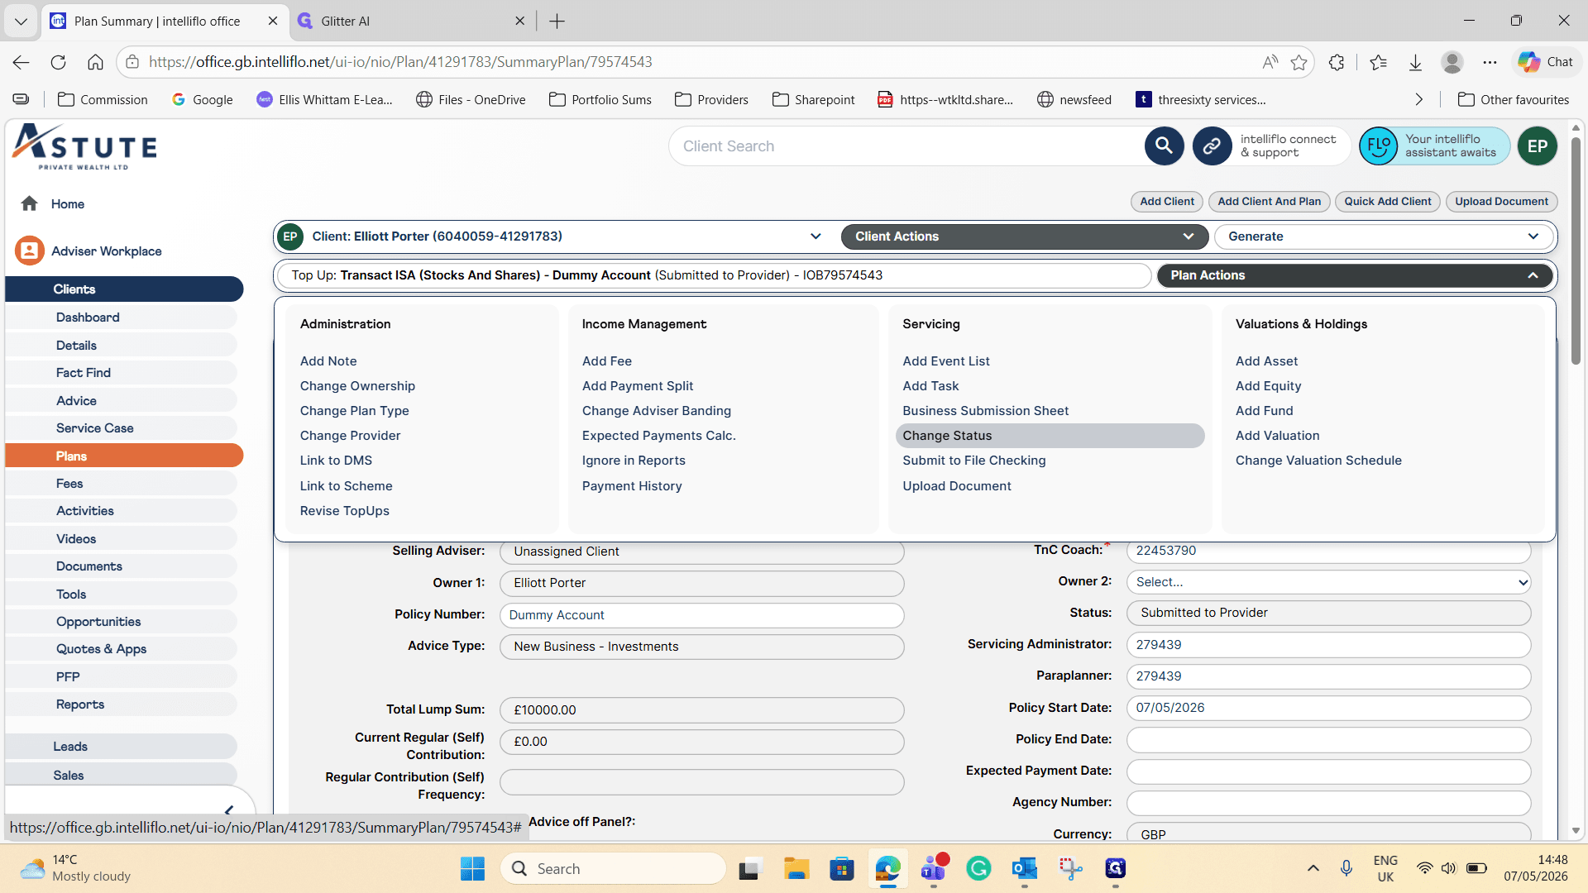Refresh the browser page
Screen dimensions: 1588x893
[58, 62]
